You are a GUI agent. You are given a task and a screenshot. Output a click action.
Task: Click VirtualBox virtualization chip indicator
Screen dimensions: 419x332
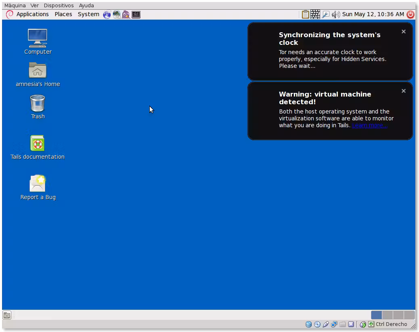coord(351,324)
